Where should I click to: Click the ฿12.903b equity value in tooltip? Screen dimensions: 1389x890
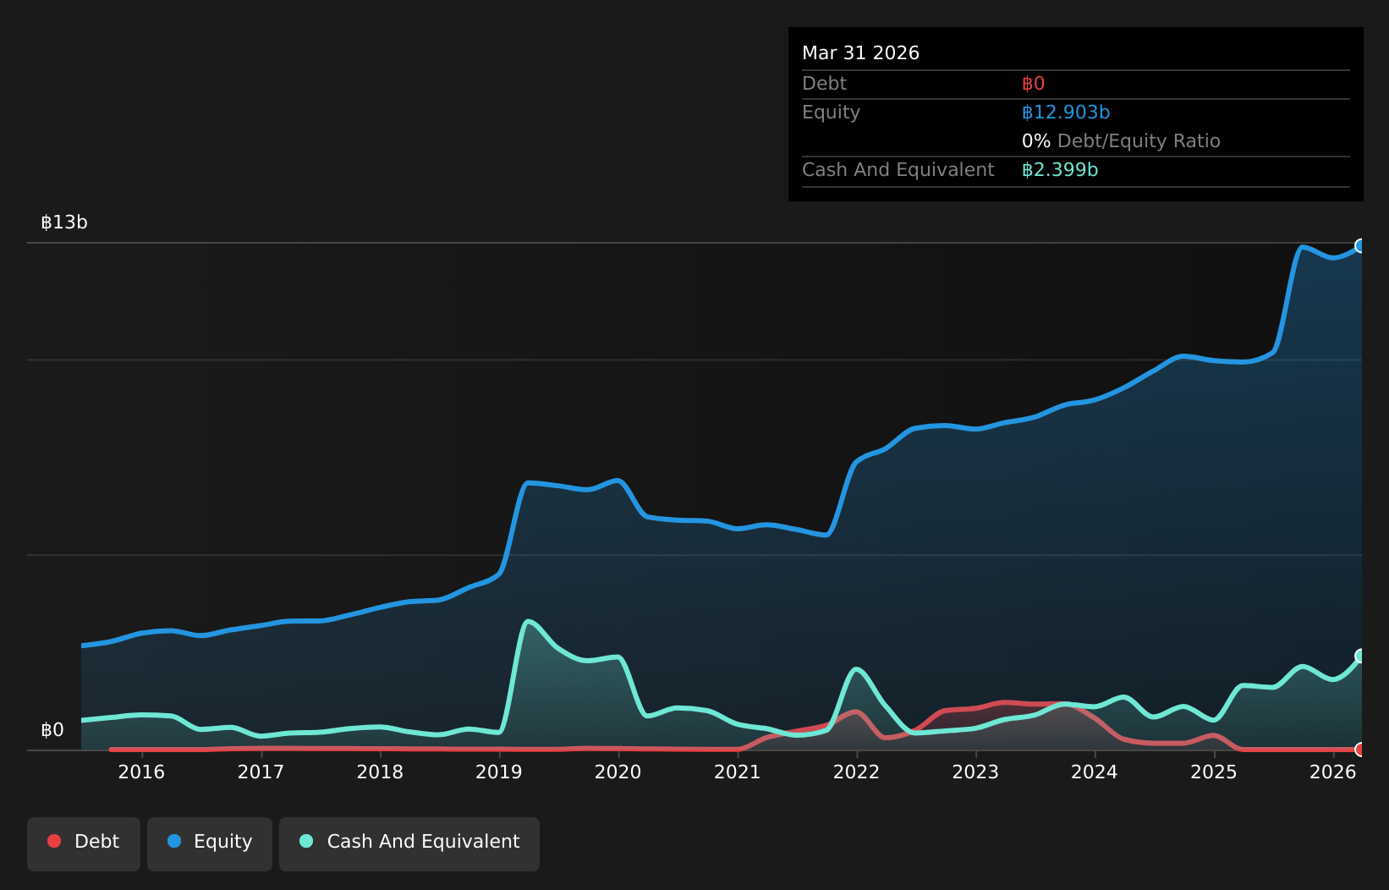tap(1066, 113)
